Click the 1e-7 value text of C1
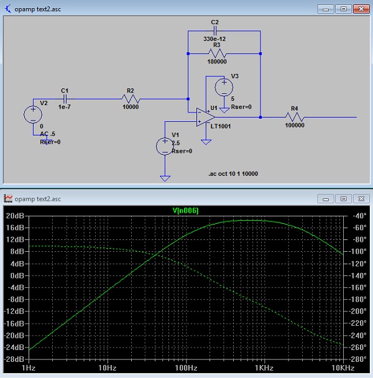The width and height of the screenshot is (373, 378). (65, 107)
